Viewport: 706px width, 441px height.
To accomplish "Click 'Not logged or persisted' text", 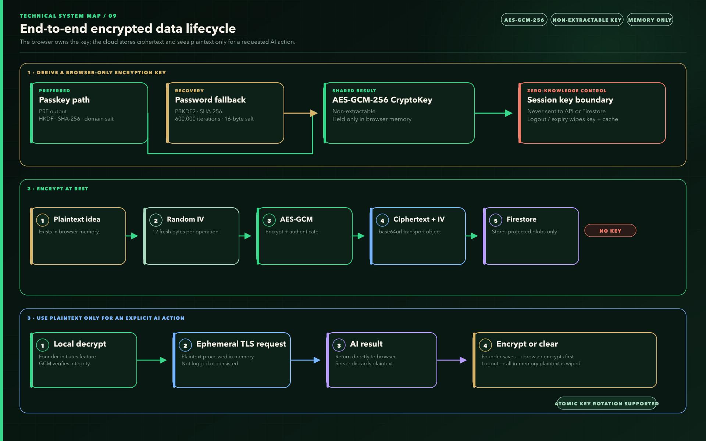I will tap(210, 363).
